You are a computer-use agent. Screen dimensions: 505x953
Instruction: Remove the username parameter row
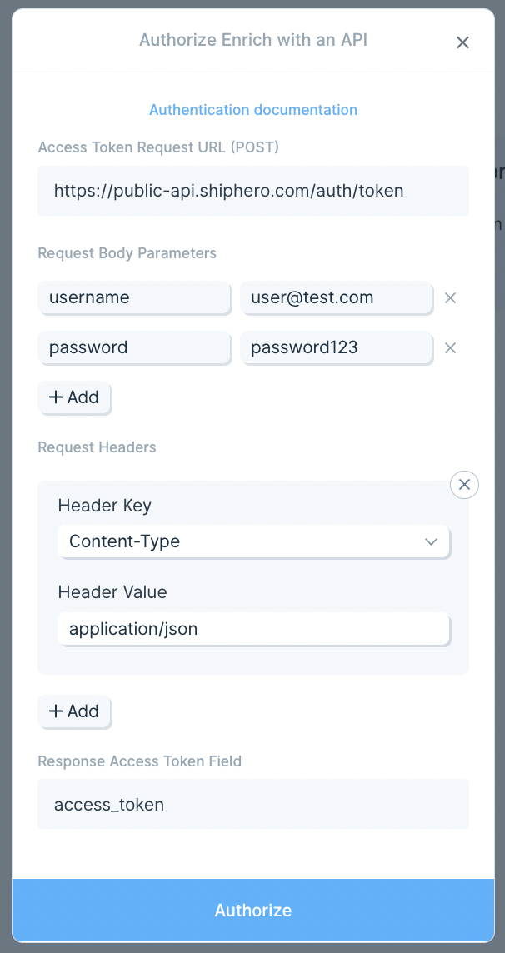(450, 297)
